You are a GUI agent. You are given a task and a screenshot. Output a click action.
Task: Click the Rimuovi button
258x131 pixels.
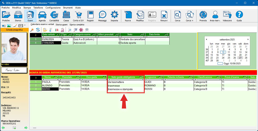(164, 16)
